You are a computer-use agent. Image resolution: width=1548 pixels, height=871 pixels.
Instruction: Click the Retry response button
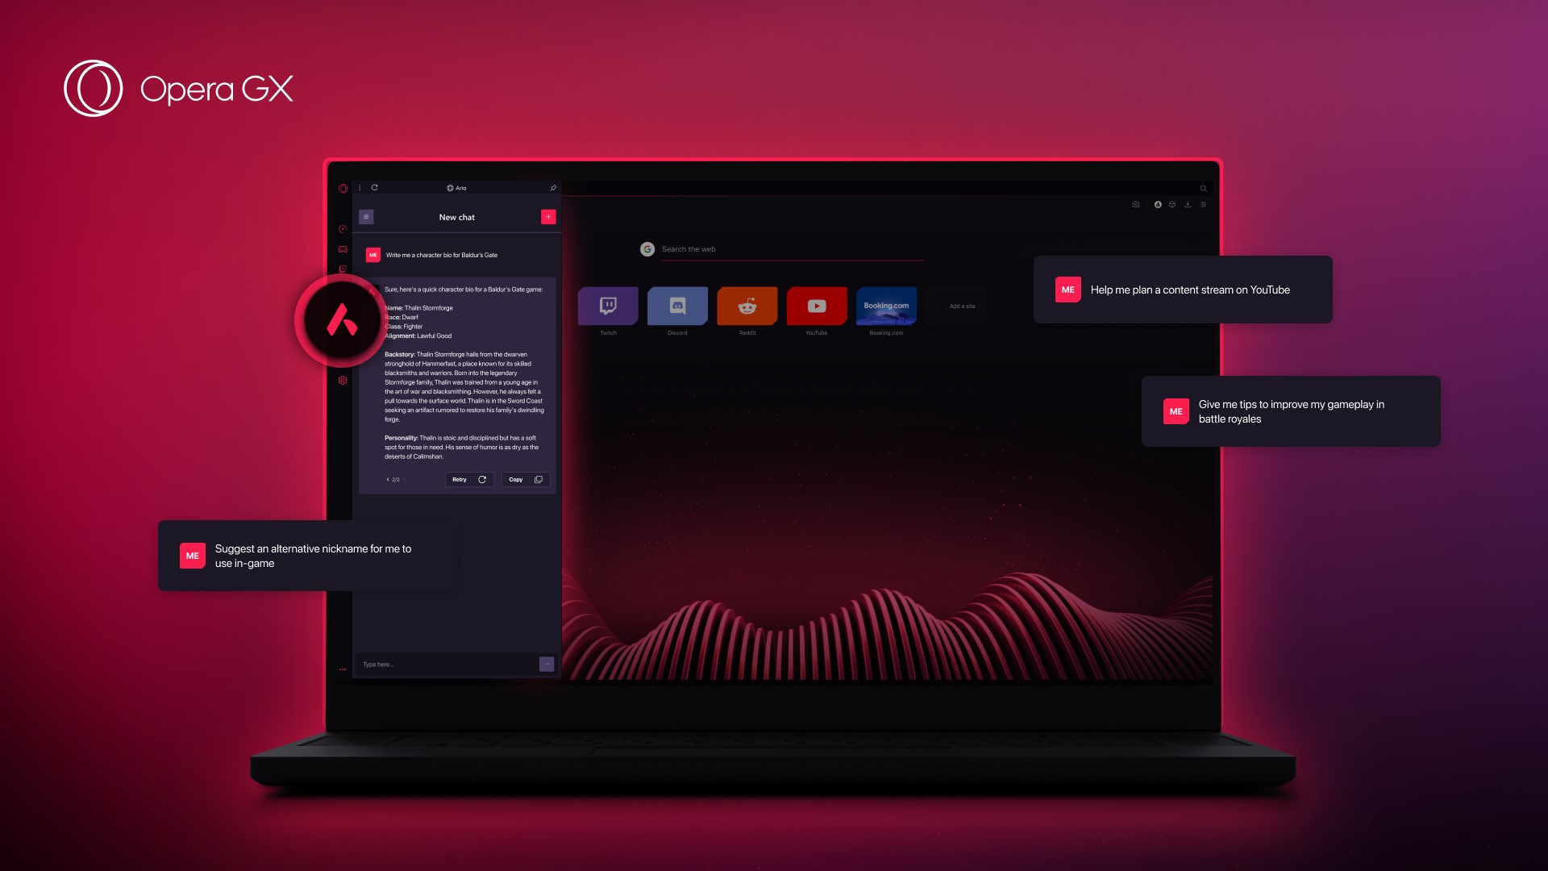tap(468, 478)
